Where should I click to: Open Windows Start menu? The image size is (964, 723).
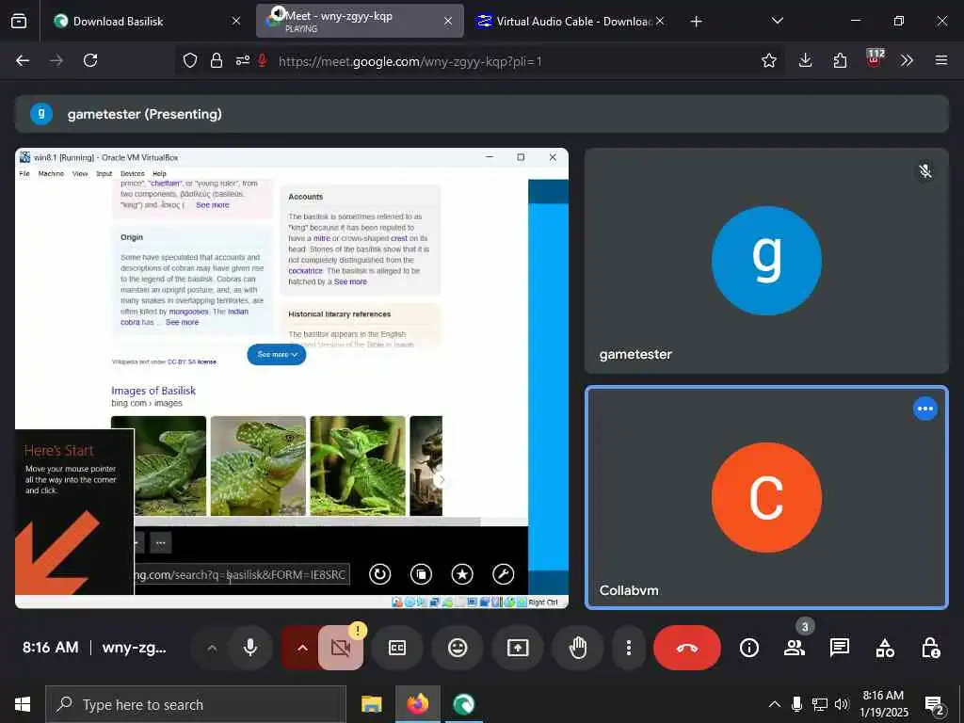pos(23,704)
